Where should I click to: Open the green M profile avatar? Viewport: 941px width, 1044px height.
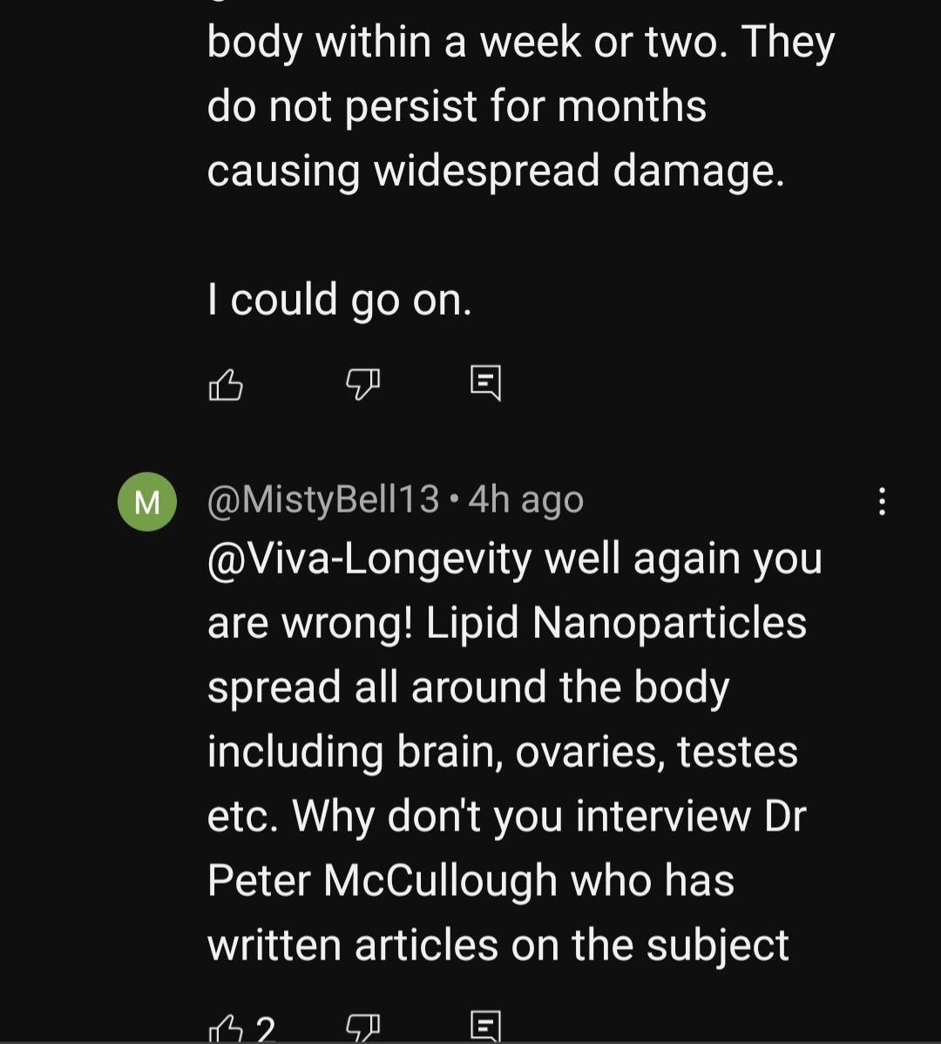(x=147, y=502)
